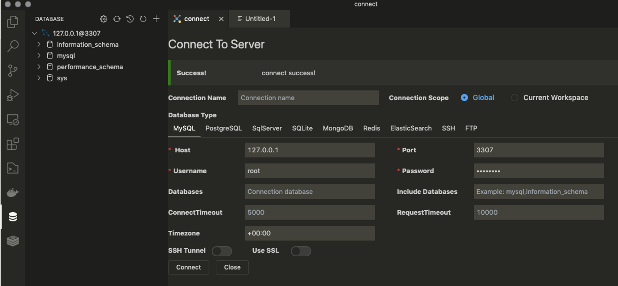
Task: Select SqlServer database type
Action: pos(267,128)
